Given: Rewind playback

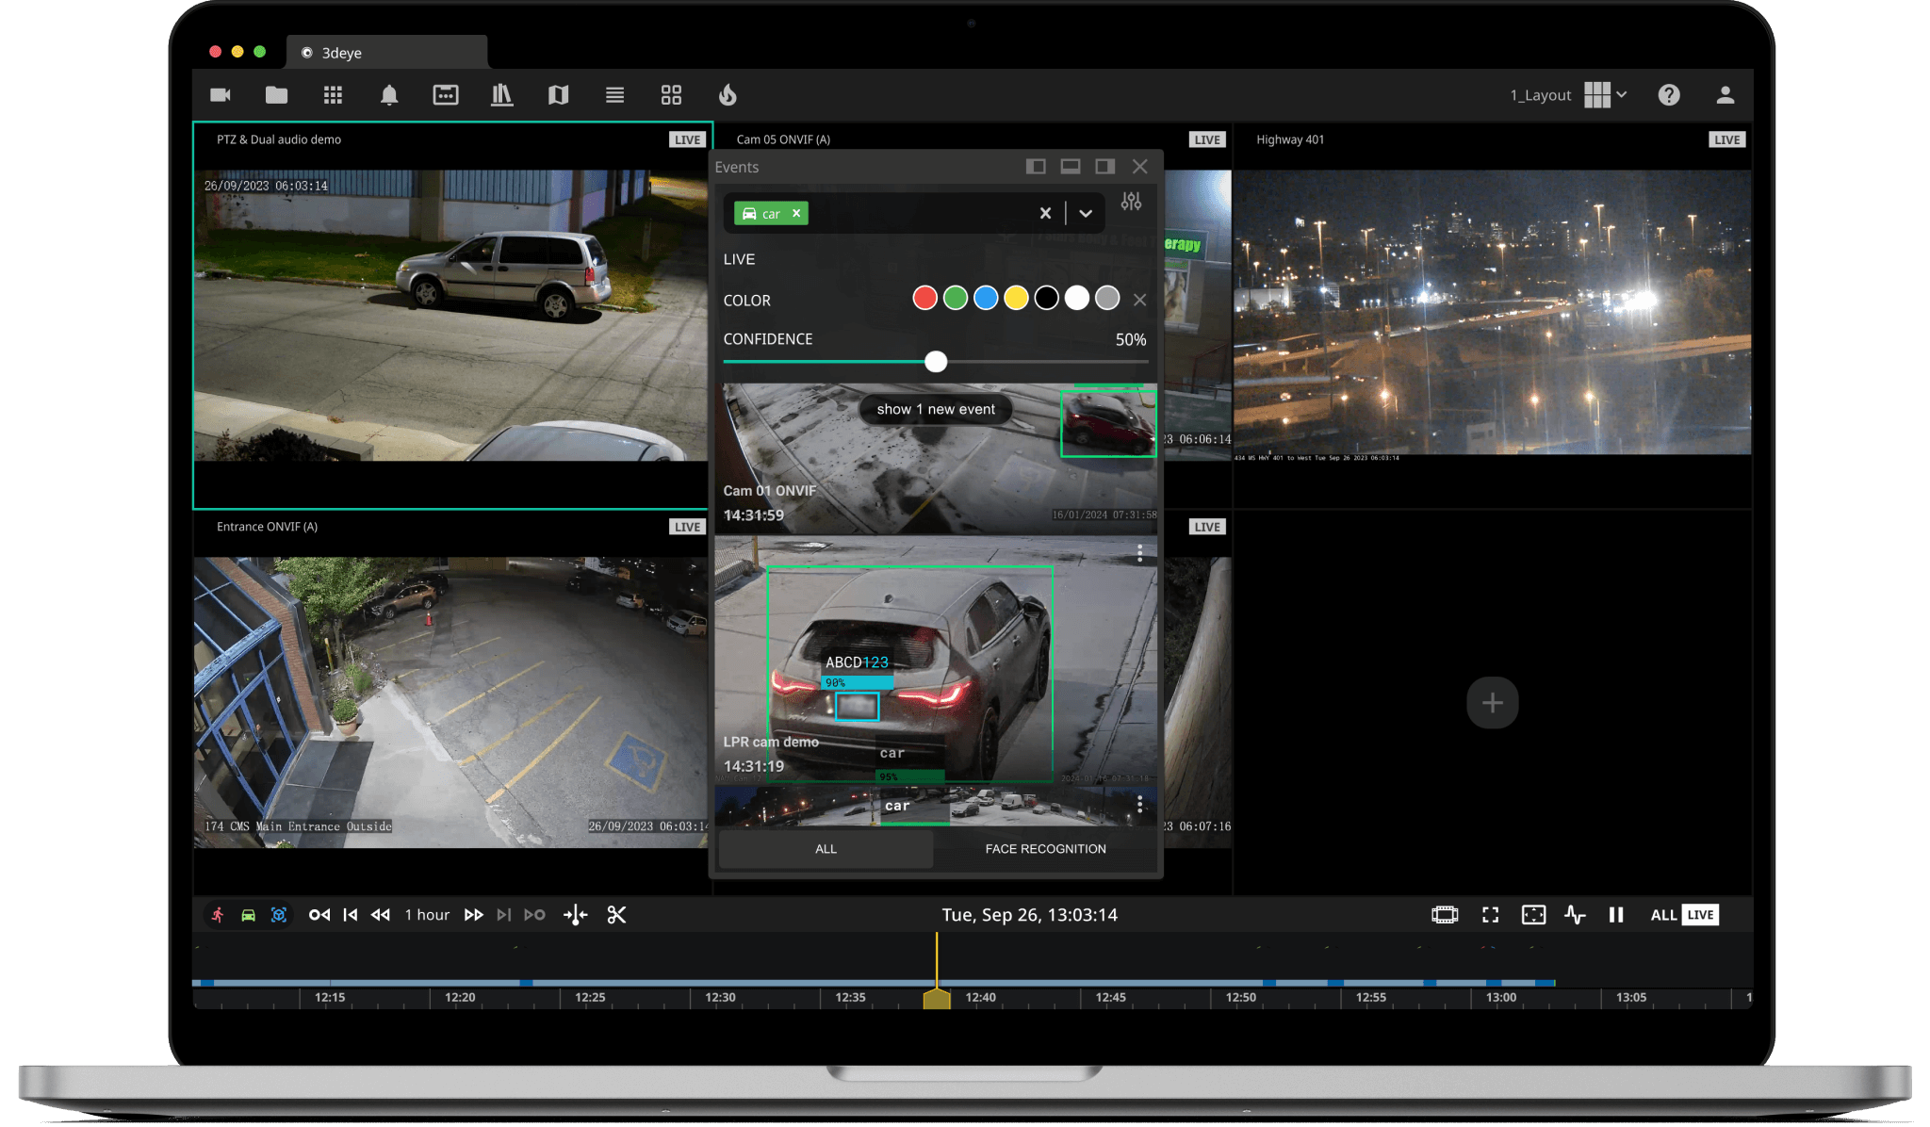Looking at the screenshot, I should [381, 915].
